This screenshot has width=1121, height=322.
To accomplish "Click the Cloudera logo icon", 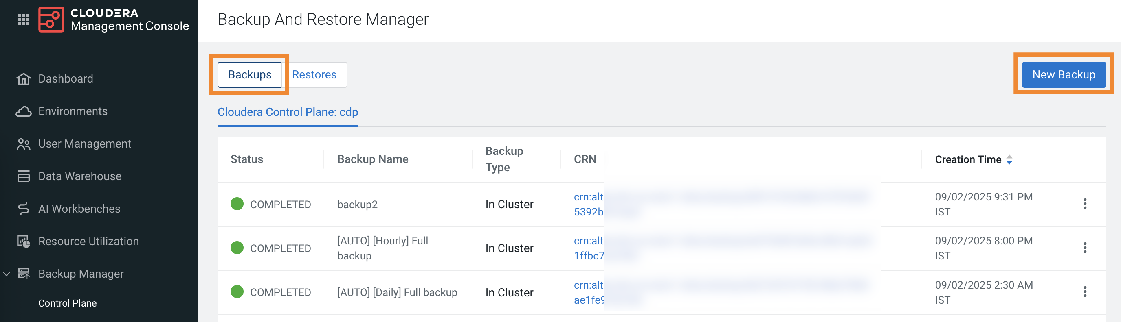I will pyautogui.click(x=51, y=20).
